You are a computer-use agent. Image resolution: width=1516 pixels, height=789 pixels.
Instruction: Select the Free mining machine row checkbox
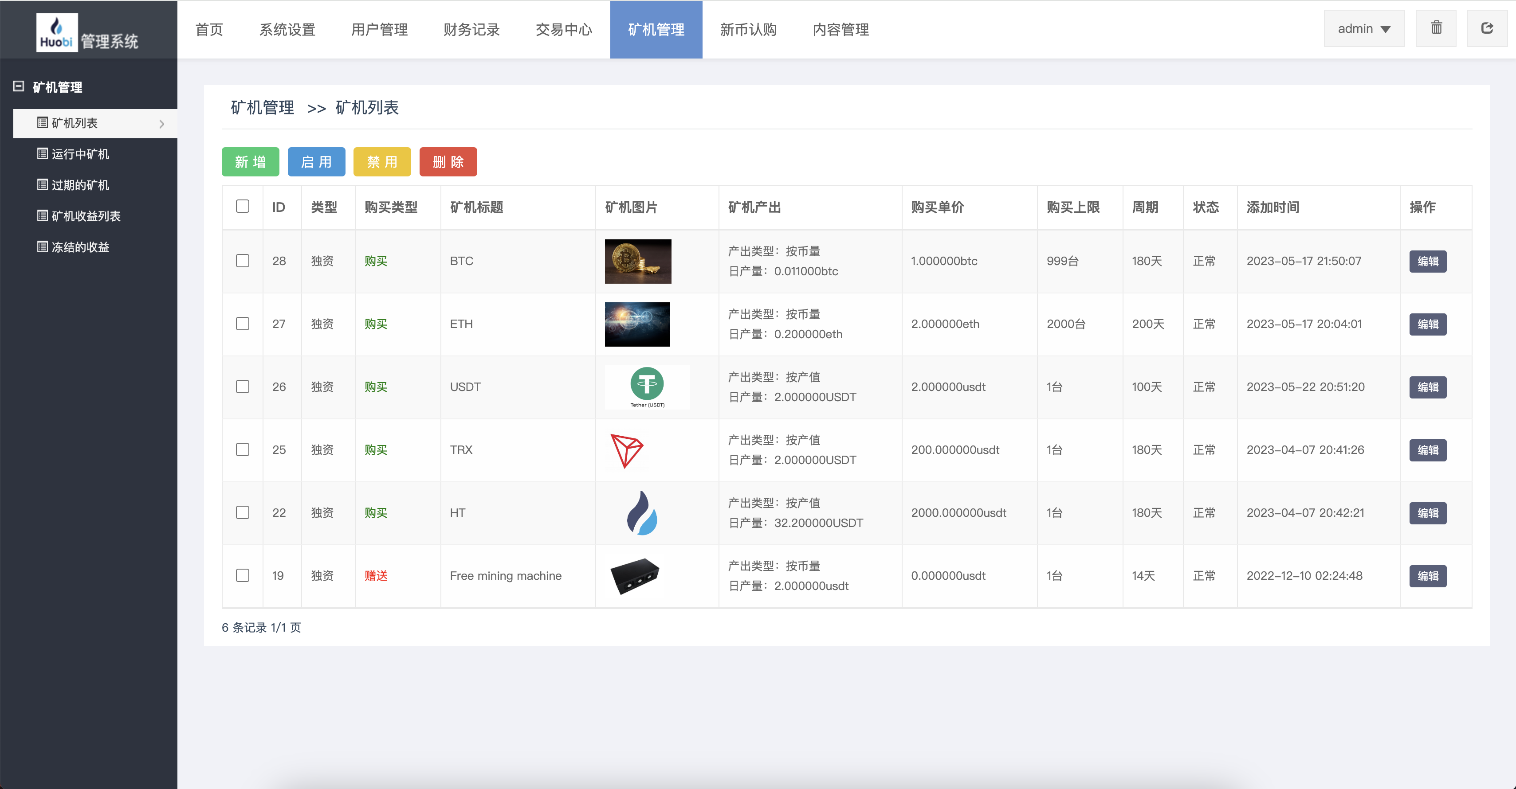pyautogui.click(x=243, y=576)
